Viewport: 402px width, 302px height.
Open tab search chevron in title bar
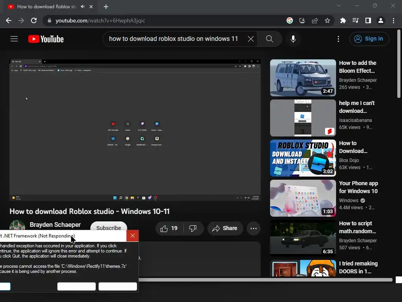click(x=339, y=6)
